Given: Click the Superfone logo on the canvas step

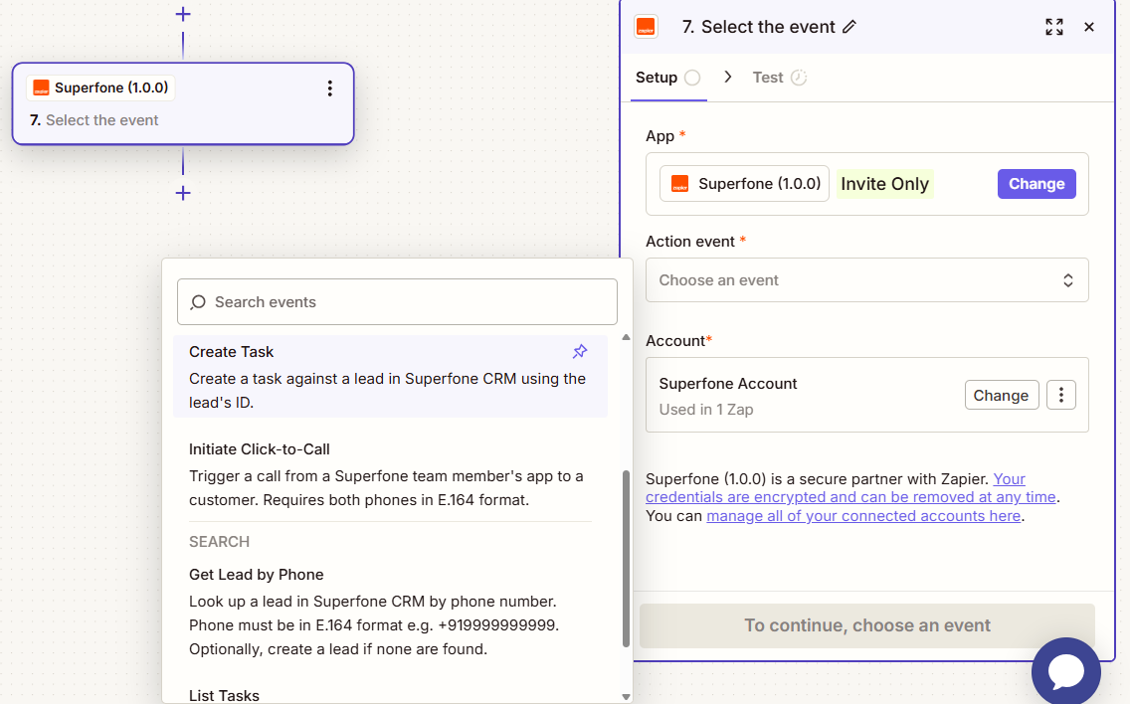Looking at the screenshot, I should point(41,88).
